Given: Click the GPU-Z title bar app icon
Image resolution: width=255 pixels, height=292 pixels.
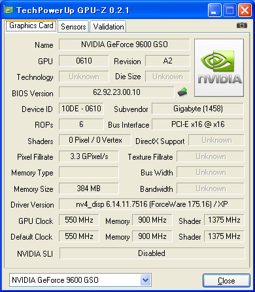Looking at the screenshot, I should (8, 10).
